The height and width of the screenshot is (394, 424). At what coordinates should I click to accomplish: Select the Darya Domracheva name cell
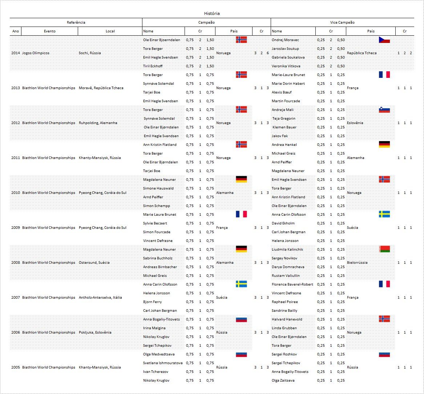[288, 267]
